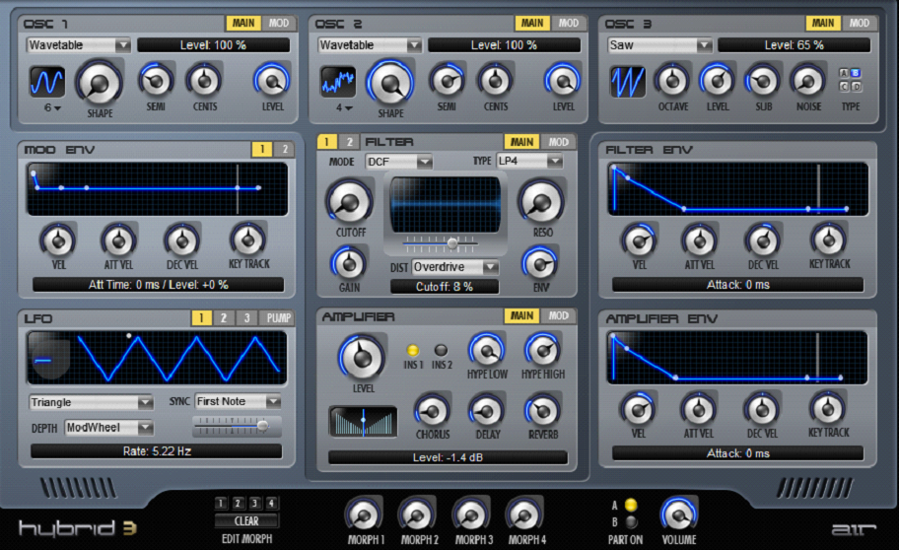This screenshot has width=899, height=550.
Task: Click the OSC 3 saw waveform icon
Action: (628, 82)
